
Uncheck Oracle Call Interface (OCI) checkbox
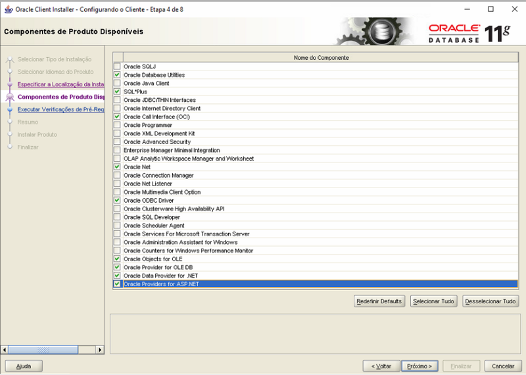(117, 117)
